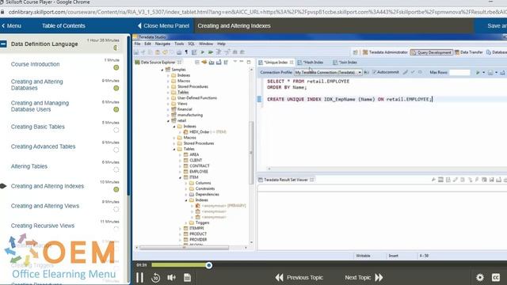Screen dimensions: 507x285
Task: Pause the course video playback
Action: [139, 277]
